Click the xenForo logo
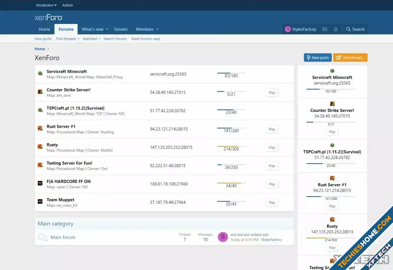Viewport: 393px width, 270px height. click(x=49, y=17)
